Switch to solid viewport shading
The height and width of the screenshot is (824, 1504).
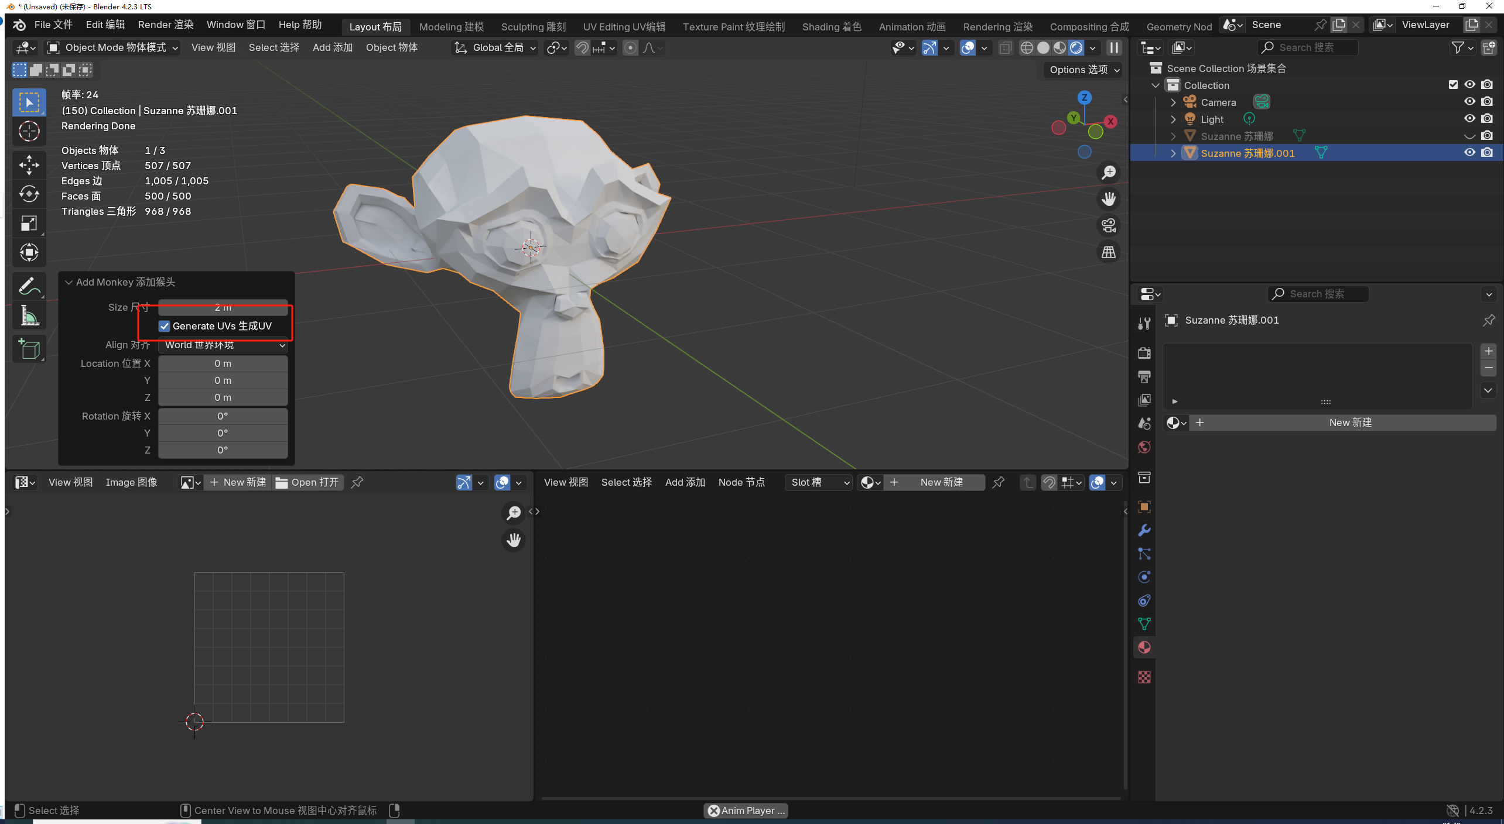1043,47
